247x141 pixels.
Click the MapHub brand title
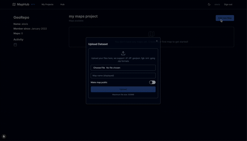(23, 4)
